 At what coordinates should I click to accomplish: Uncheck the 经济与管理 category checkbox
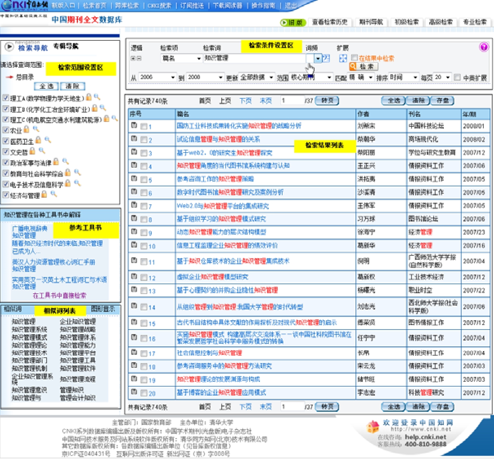tap(6, 195)
